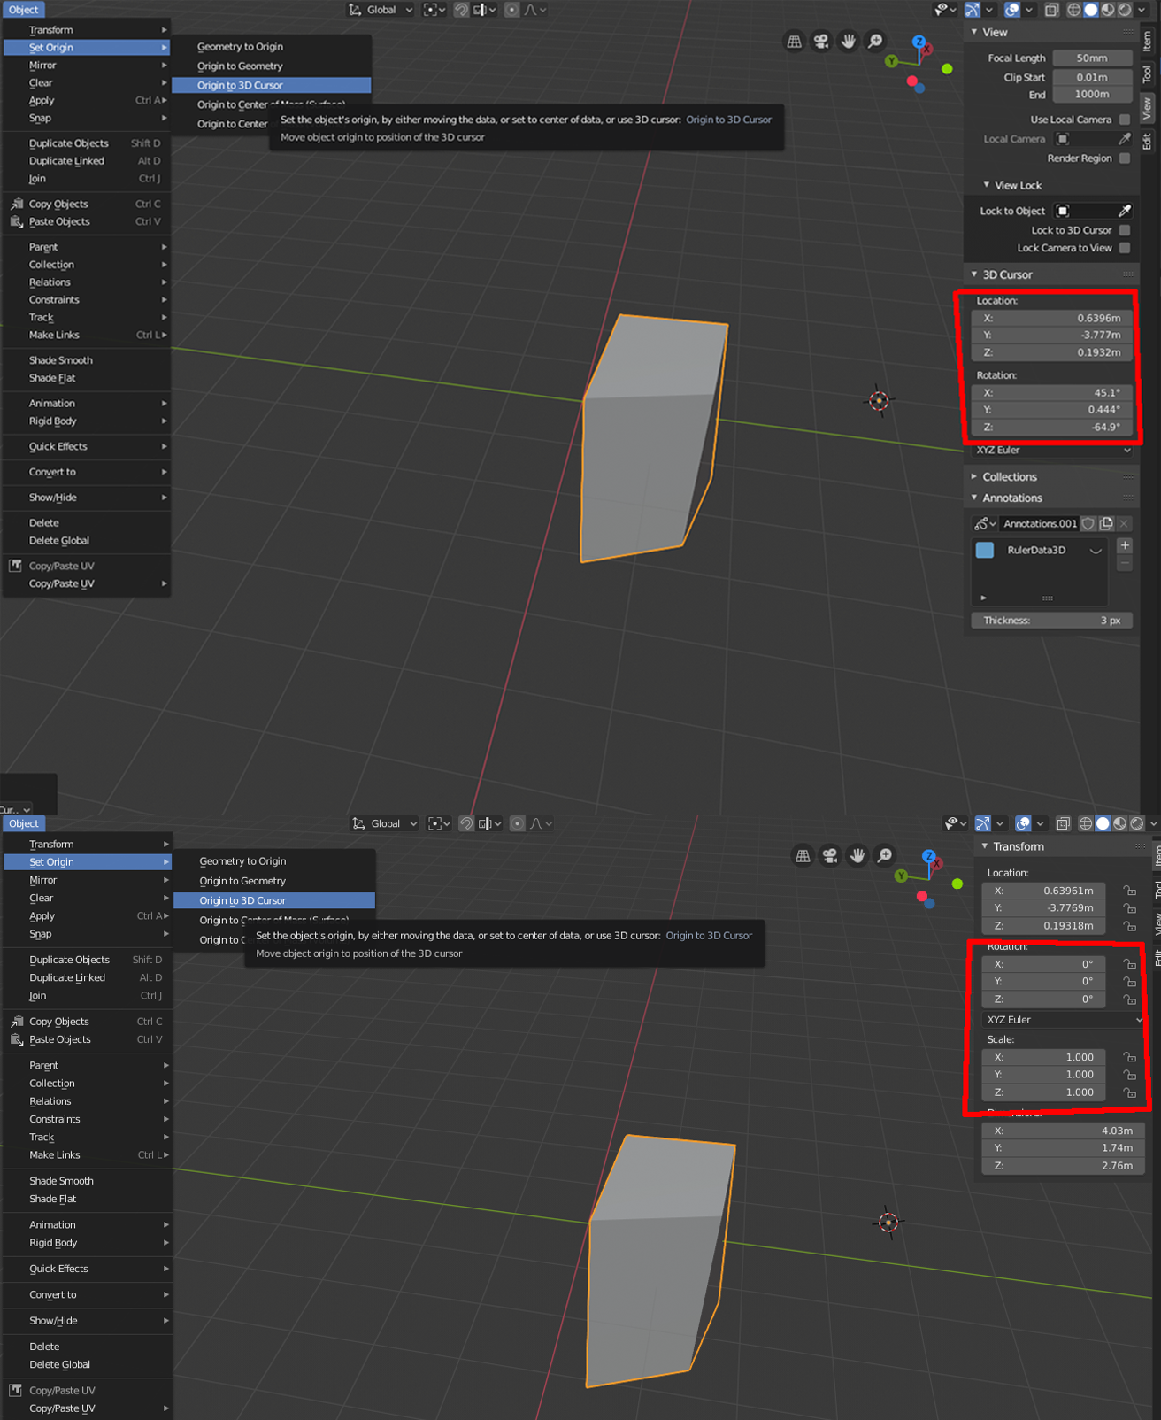Toggle fake user shield for Annotations.001

tap(1088, 524)
